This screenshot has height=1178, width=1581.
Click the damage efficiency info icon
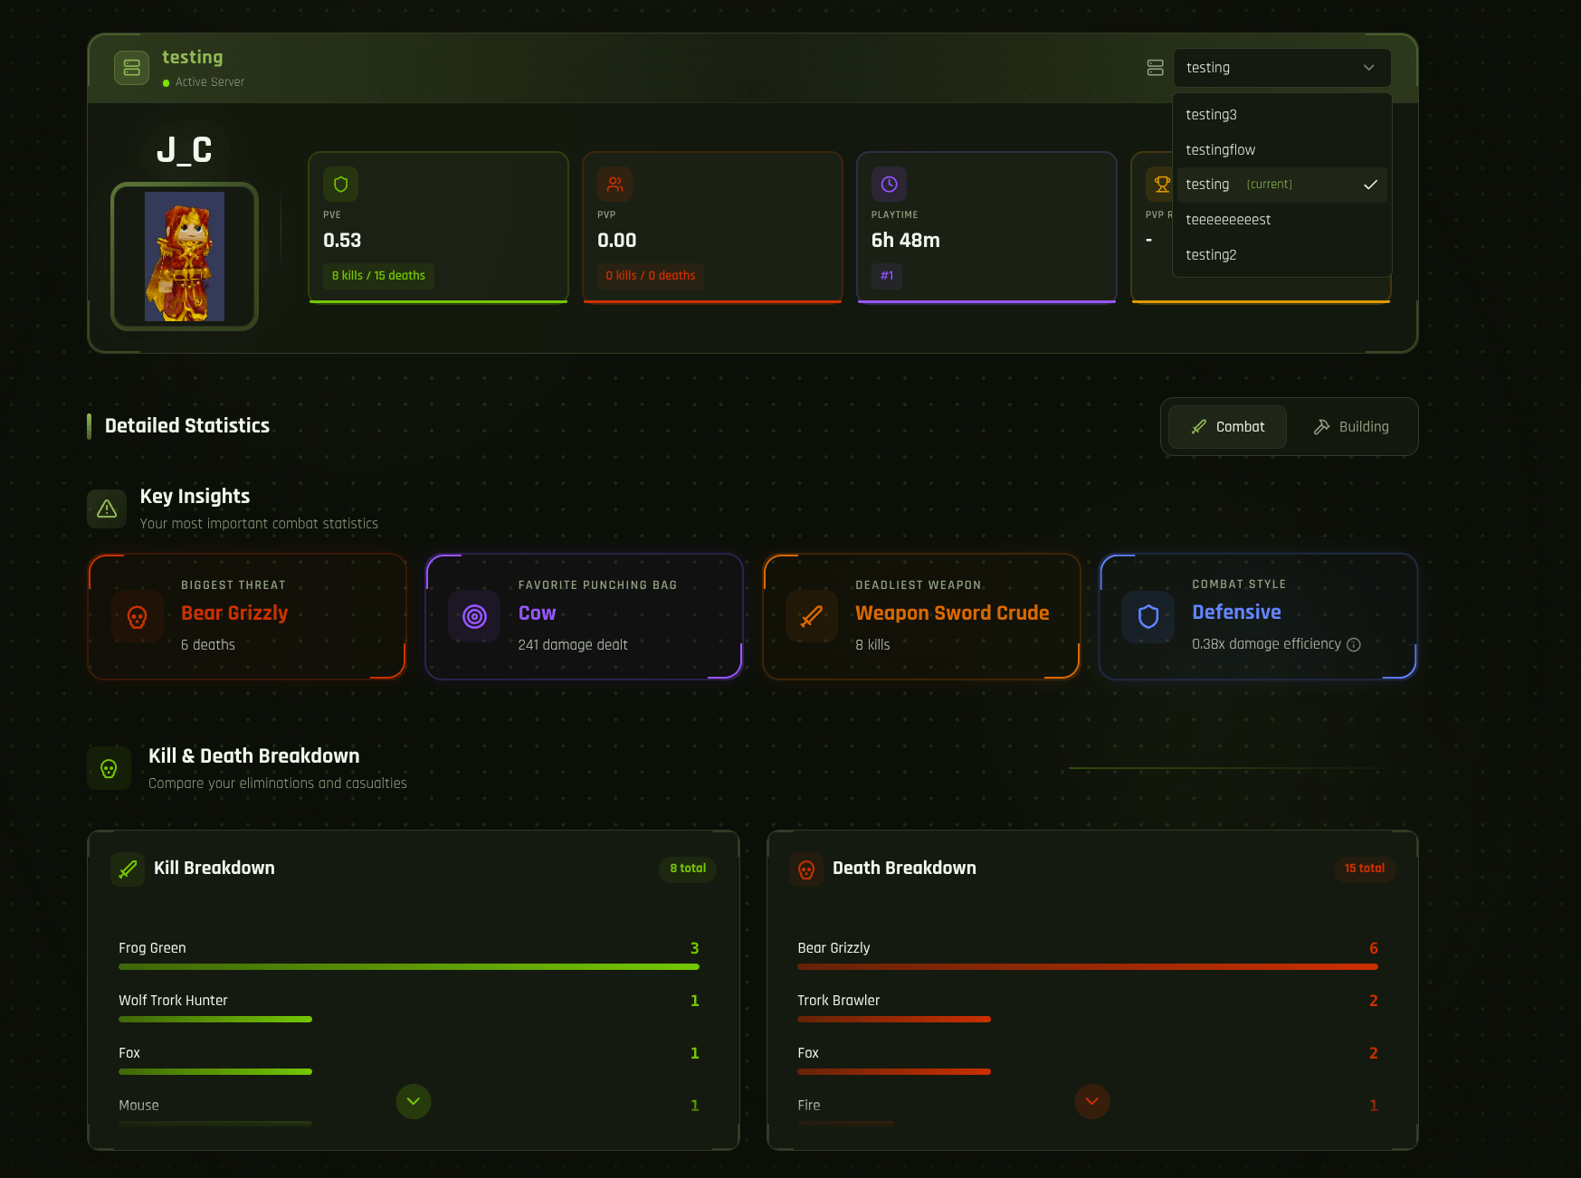tap(1354, 645)
